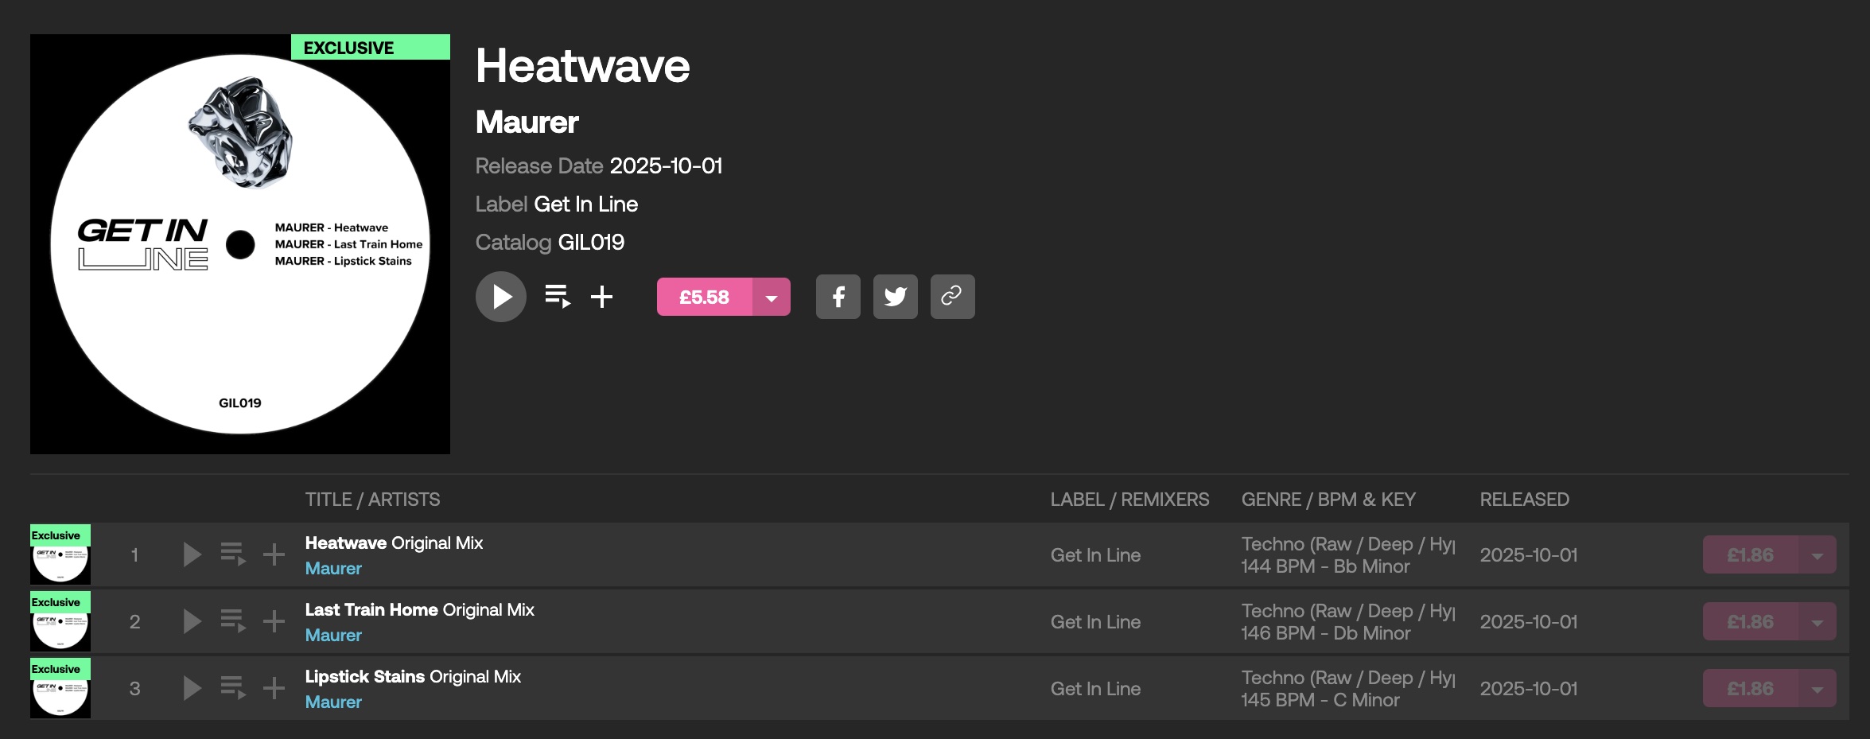1870x739 pixels.
Task: Add Last Train Home to a playlist
Action: pos(274,621)
